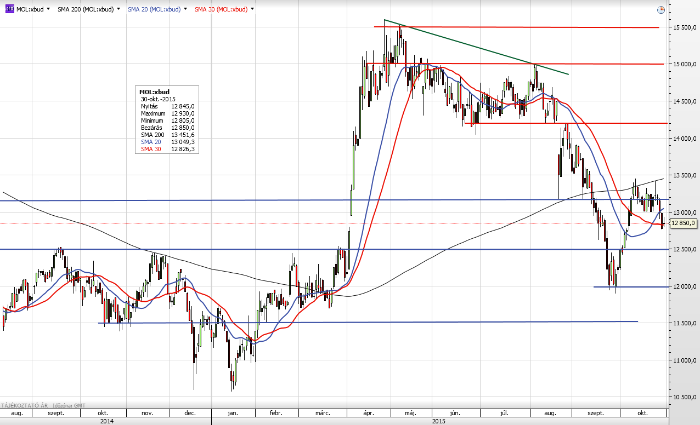Click the febr. month on time axis
This screenshot has width=700, height=425.
tap(276, 413)
